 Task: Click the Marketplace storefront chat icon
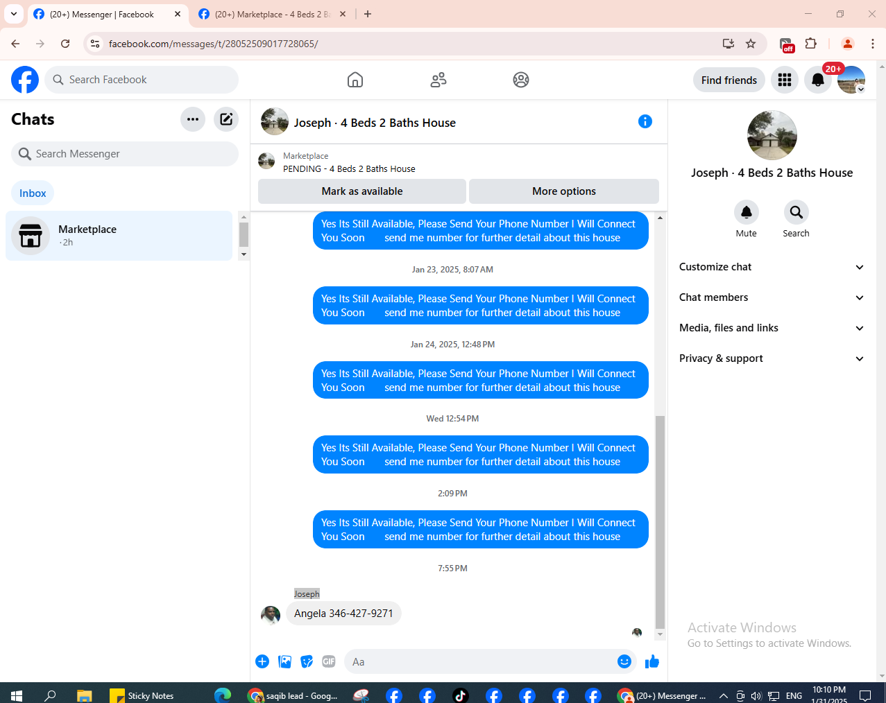point(31,236)
